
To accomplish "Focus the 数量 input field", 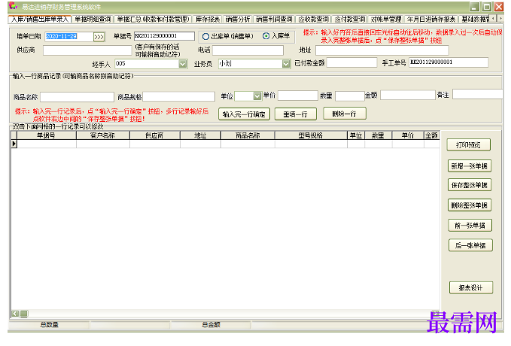I will pos(349,96).
